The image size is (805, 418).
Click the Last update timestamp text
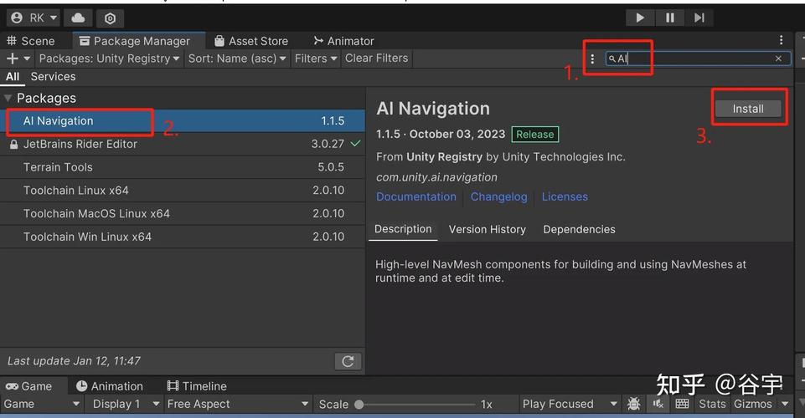(x=74, y=361)
